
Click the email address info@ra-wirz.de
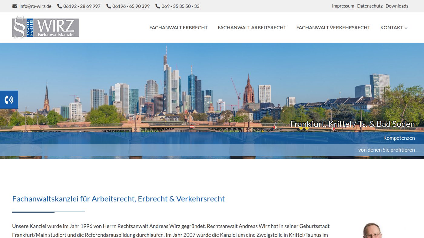coord(35,6)
